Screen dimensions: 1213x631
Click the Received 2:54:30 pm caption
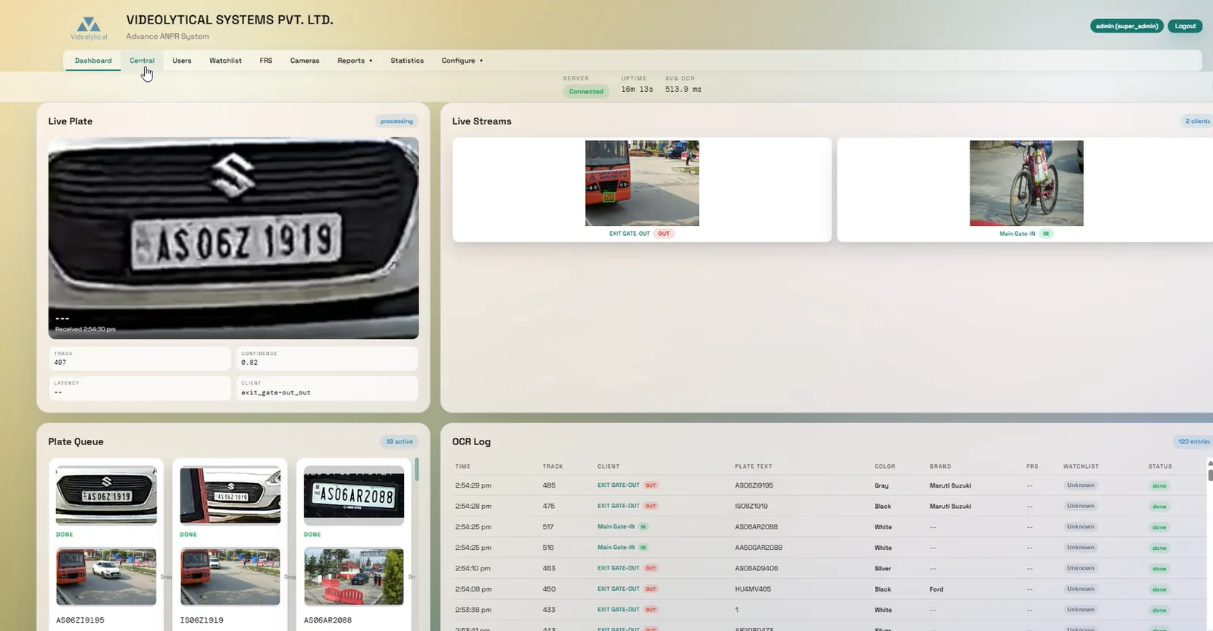pyautogui.click(x=86, y=329)
